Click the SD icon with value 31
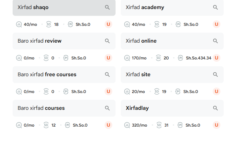 tap(158, 125)
